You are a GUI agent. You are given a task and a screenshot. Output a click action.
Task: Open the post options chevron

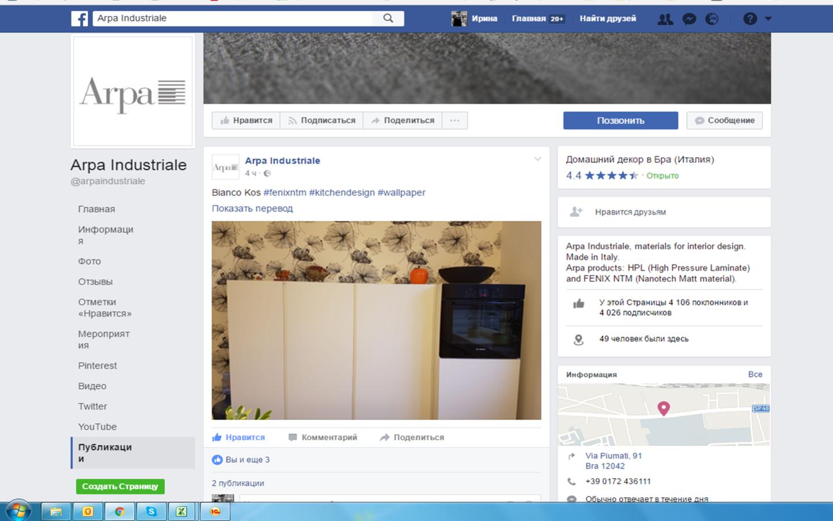pyautogui.click(x=538, y=159)
